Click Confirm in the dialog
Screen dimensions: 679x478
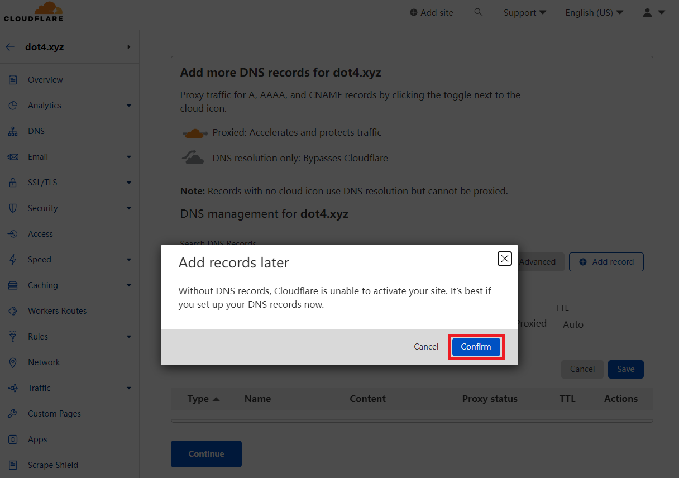pos(476,347)
